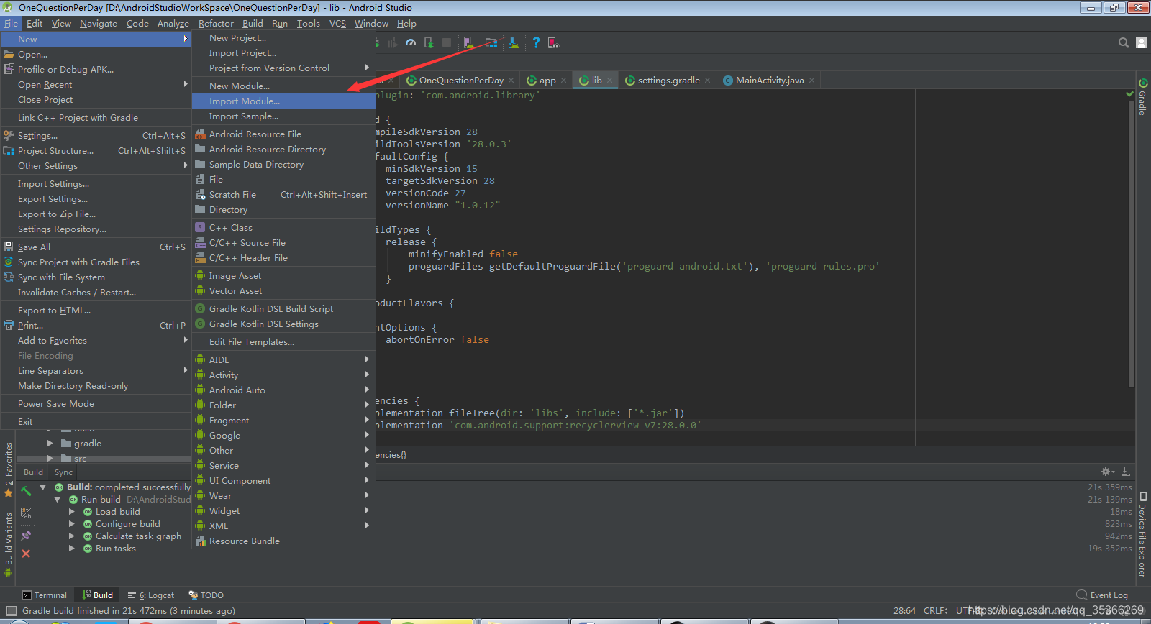
Task: Select Vector Asset from New submenu
Action: (283, 291)
